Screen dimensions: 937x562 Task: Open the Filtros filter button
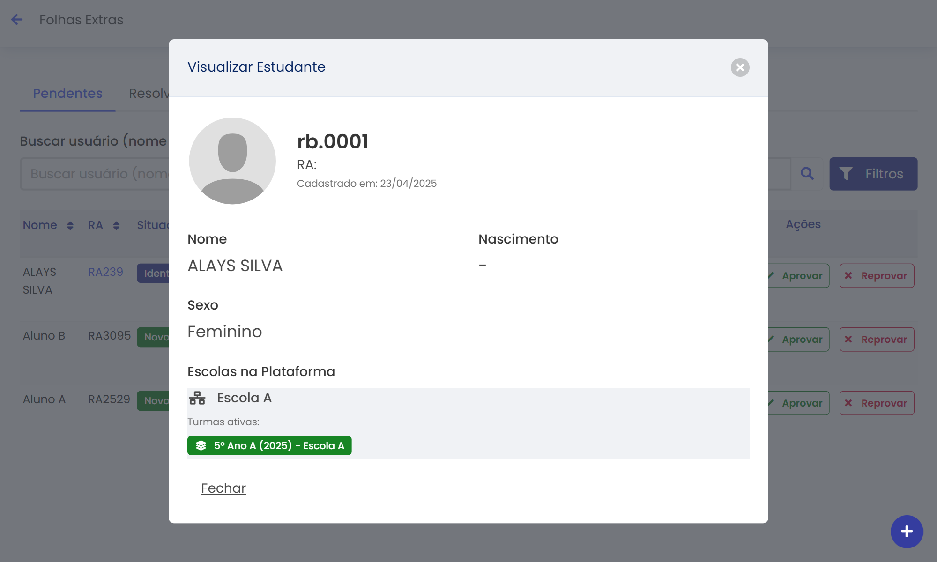[873, 174]
